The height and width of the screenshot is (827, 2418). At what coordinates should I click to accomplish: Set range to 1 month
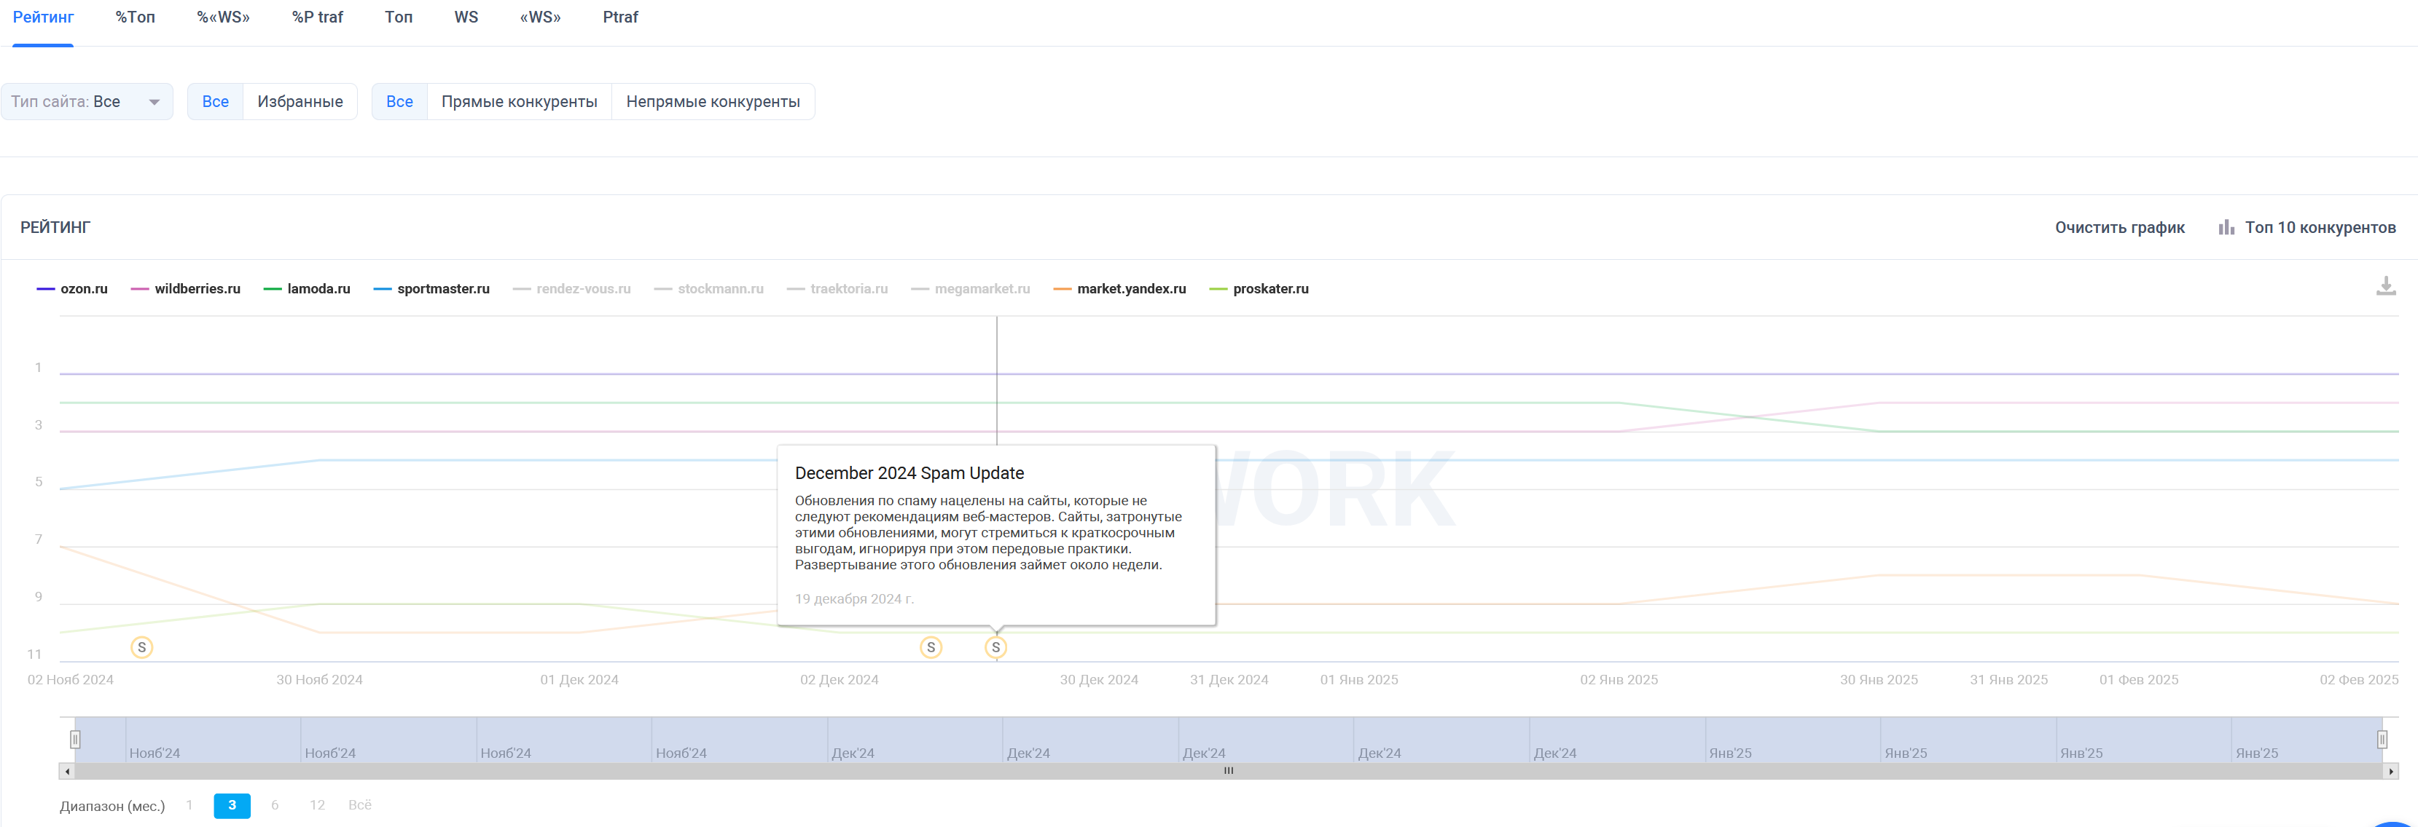click(189, 805)
